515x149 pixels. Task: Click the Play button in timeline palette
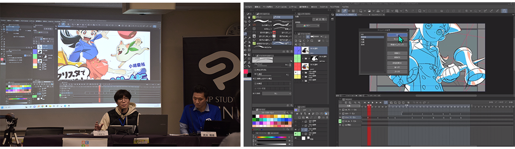coord(372,102)
